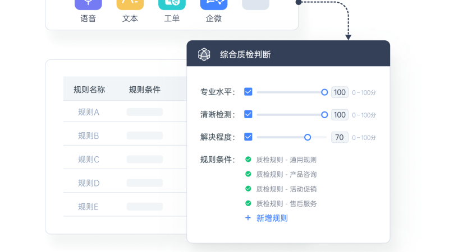This screenshot has height=252, width=449.
Task: Click the 综合质检判断 panel header icon
Action: pos(204,54)
